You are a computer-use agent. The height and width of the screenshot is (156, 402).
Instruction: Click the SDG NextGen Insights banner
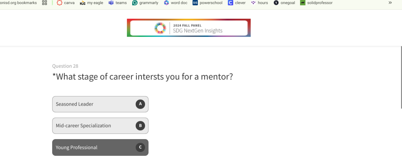click(x=188, y=28)
